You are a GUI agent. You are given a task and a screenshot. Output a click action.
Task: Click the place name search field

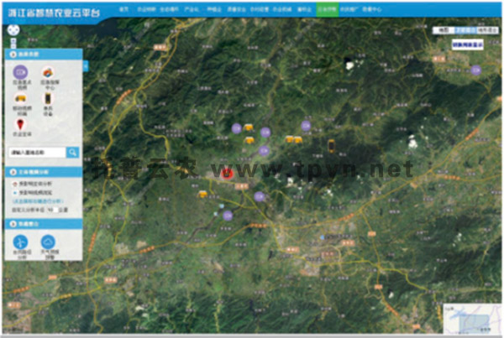pos(36,152)
